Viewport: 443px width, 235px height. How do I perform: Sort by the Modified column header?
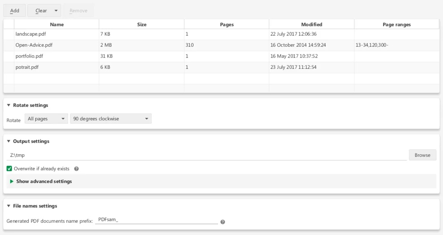(312, 24)
